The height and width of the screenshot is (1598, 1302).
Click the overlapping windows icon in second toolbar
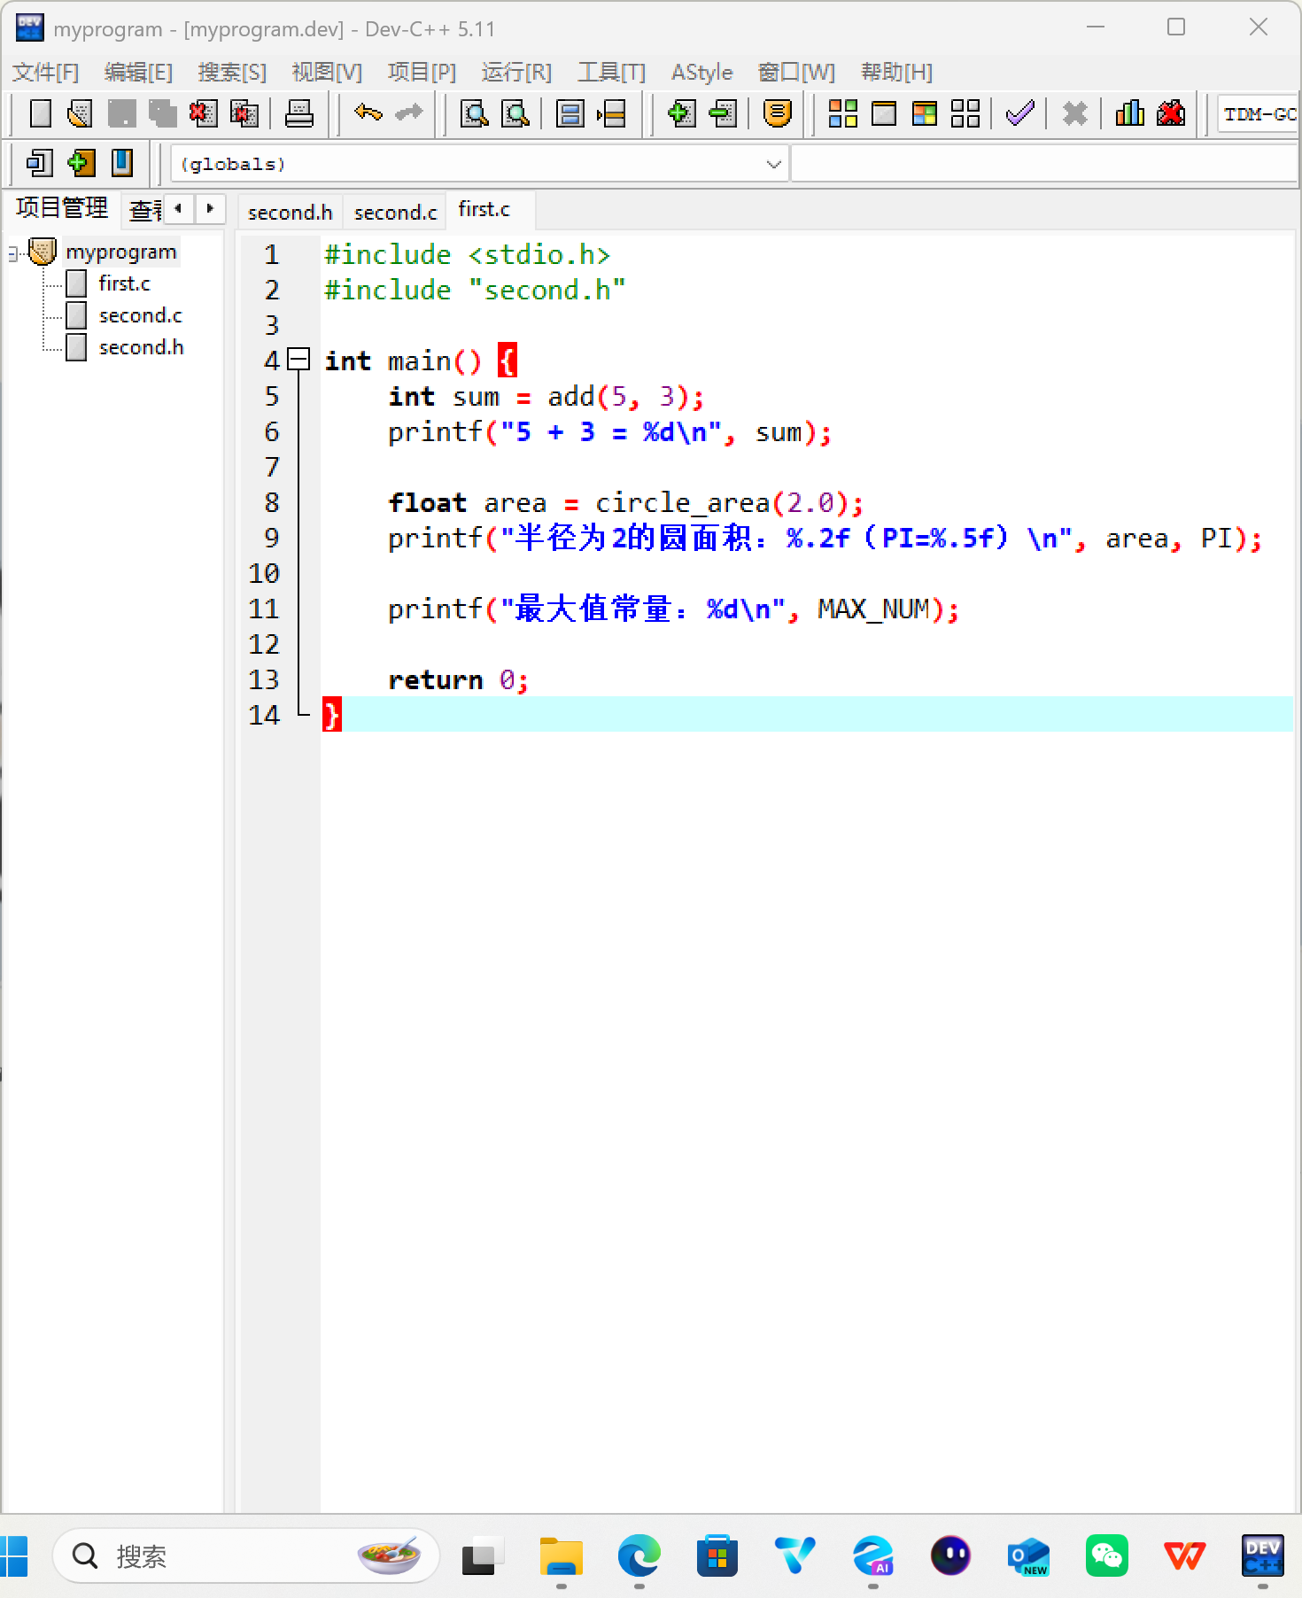[x=39, y=163]
